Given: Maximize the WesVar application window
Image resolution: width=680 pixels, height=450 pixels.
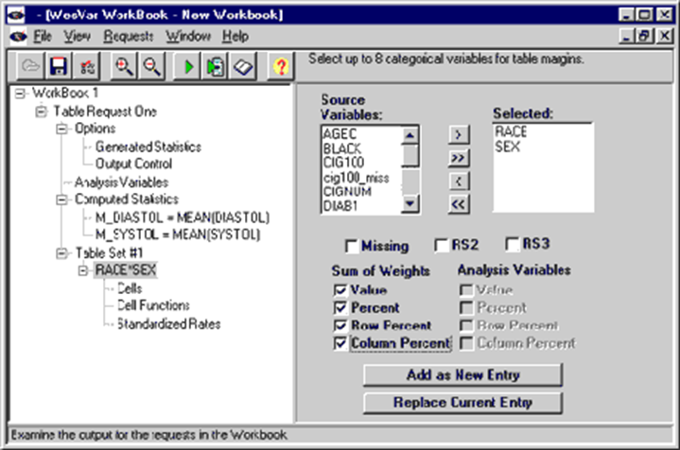Looking at the screenshot, I should coord(644,15).
